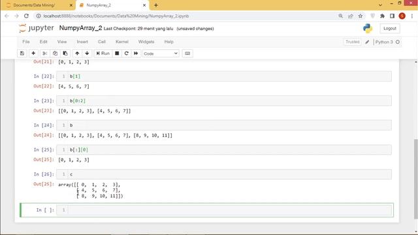
Task: Reload the page
Action: click(x=26, y=16)
